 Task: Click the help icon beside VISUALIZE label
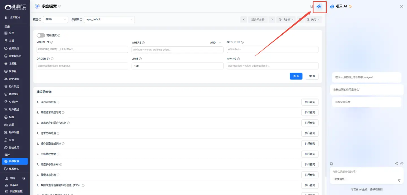52,42
